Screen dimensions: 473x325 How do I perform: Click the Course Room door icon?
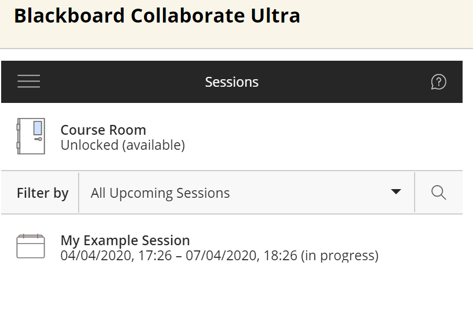pyautogui.click(x=31, y=136)
